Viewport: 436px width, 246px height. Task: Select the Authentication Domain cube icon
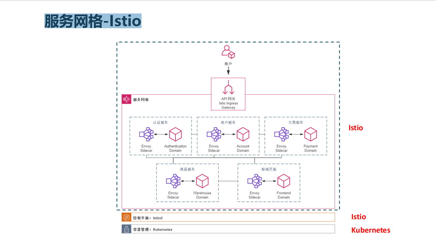click(175, 134)
